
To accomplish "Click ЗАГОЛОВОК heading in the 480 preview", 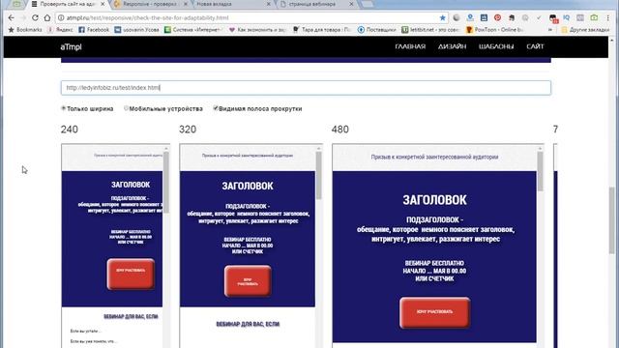I will coord(434,200).
